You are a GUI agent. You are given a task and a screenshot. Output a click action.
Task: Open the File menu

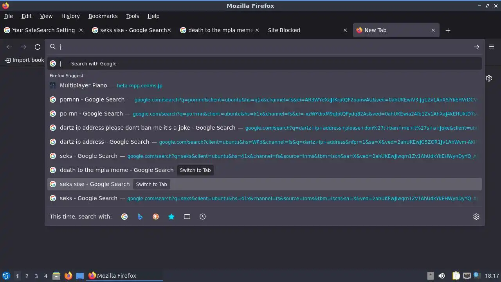point(8,16)
